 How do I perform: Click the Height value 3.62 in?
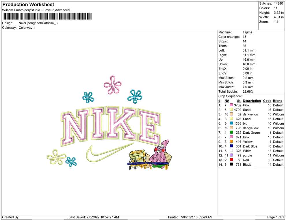point(278,13)
